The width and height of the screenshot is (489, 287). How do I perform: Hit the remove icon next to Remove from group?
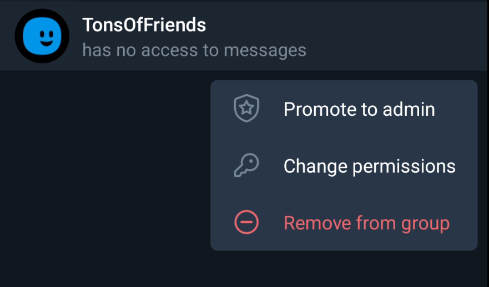(x=246, y=223)
